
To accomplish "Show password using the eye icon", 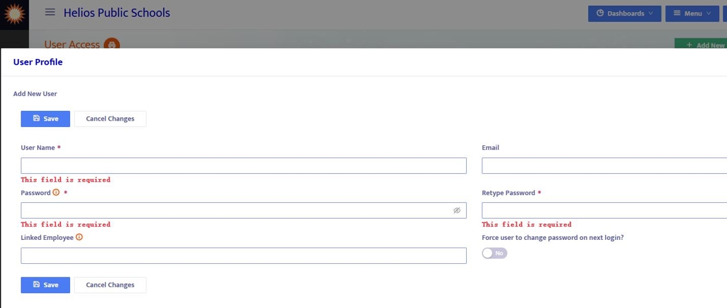I will click(x=457, y=211).
